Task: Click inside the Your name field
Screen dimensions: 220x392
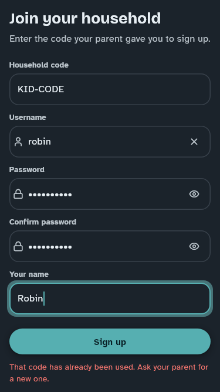Action: point(110,299)
